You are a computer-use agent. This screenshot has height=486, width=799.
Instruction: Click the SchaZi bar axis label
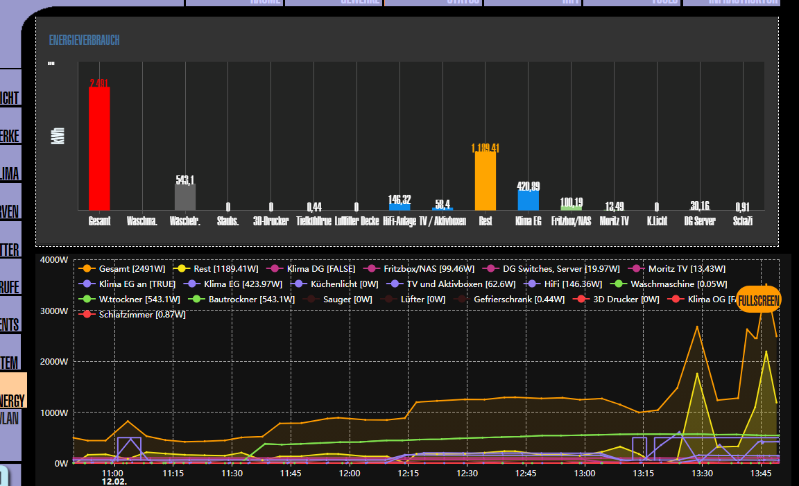pyautogui.click(x=743, y=221)
